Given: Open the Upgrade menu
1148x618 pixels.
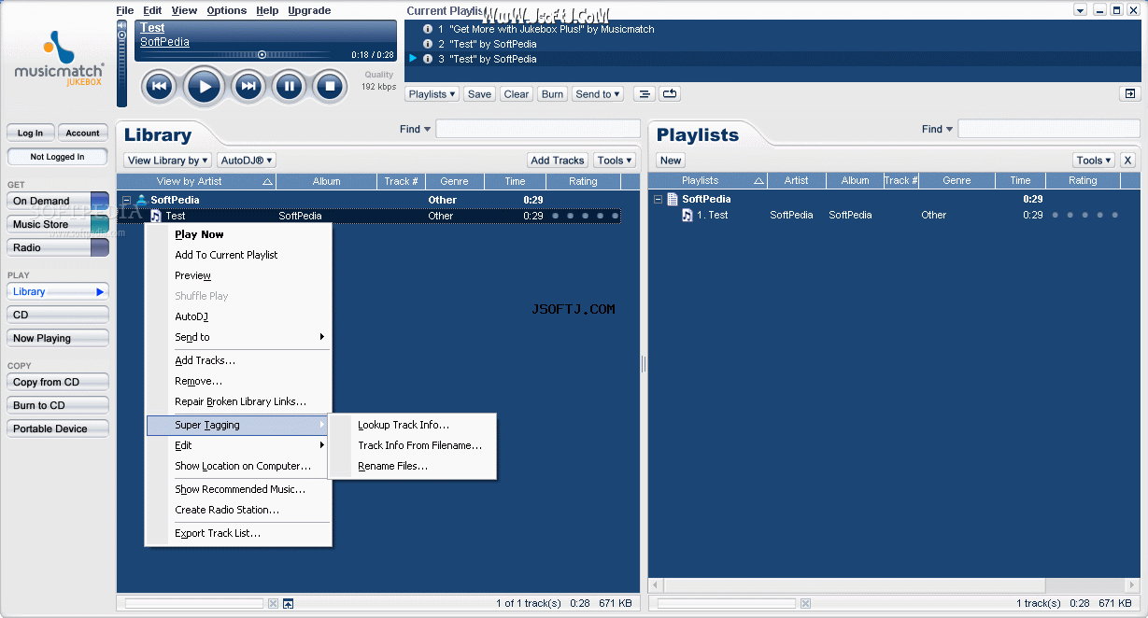Looking at the screenshot, I should (x=309, y=10).
